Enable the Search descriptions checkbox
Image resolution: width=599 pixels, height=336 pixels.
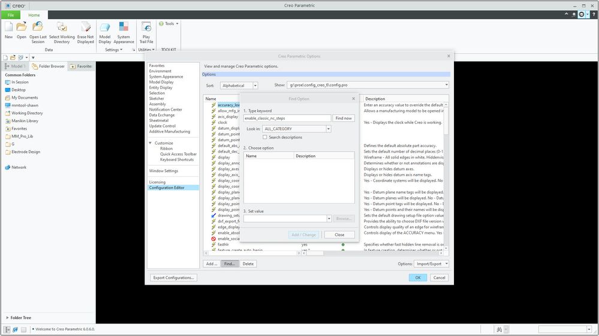tap(265, 138)
